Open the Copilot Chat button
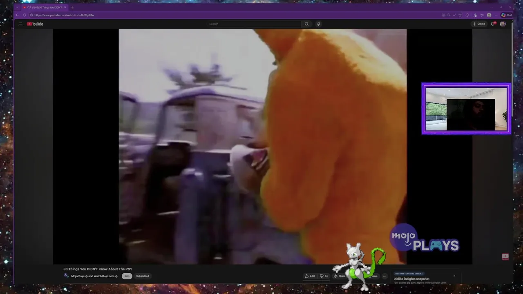Screen dimensions: 523x294 click(506, 15)
